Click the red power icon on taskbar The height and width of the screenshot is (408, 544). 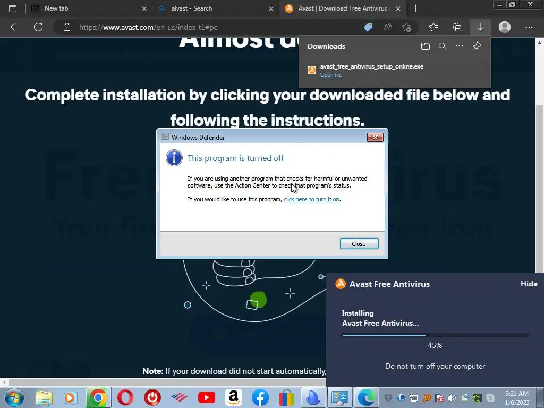coord(152,398)
